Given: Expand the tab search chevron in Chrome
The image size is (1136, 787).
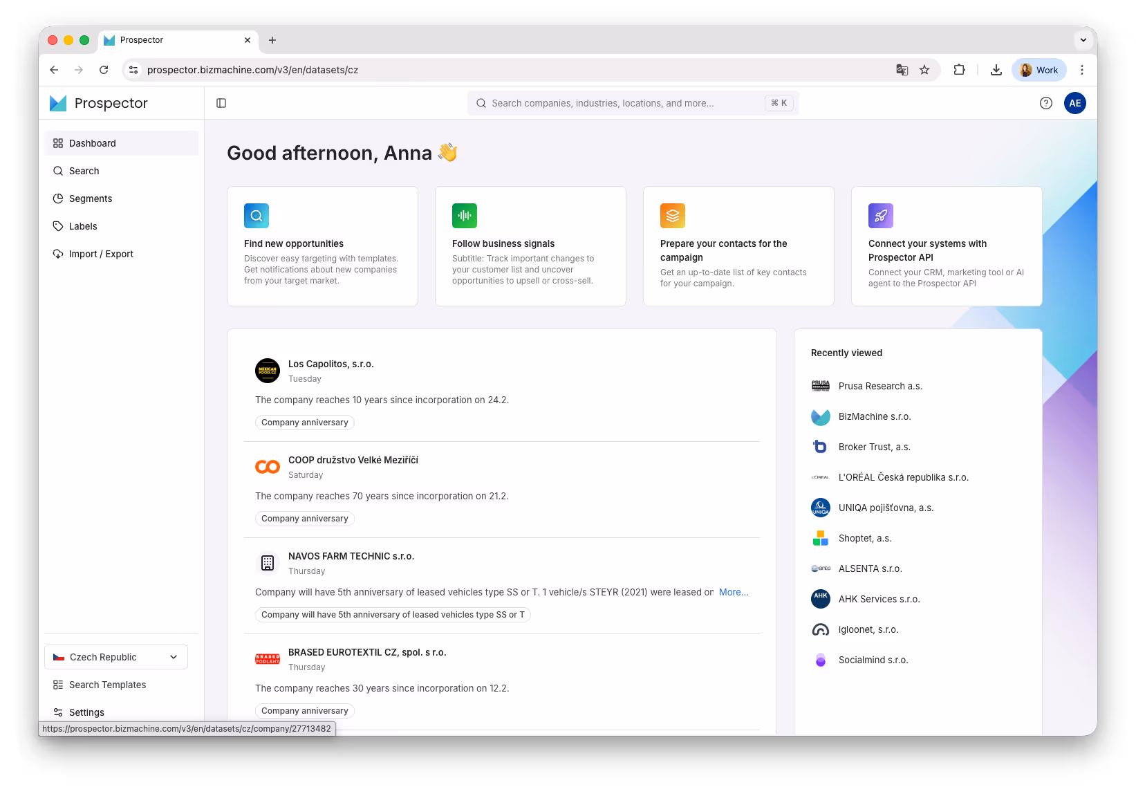Looking at the screenshot, I should click(x=1083, y=40).
